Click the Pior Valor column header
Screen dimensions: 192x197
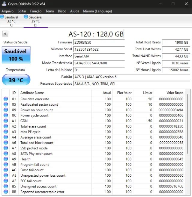(123, 93)
